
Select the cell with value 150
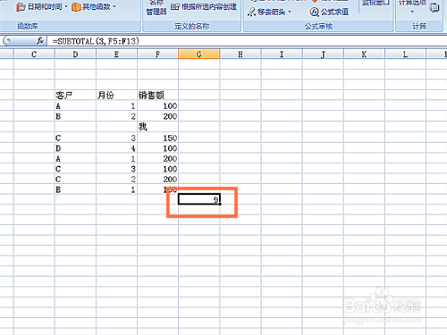(157, 138)
